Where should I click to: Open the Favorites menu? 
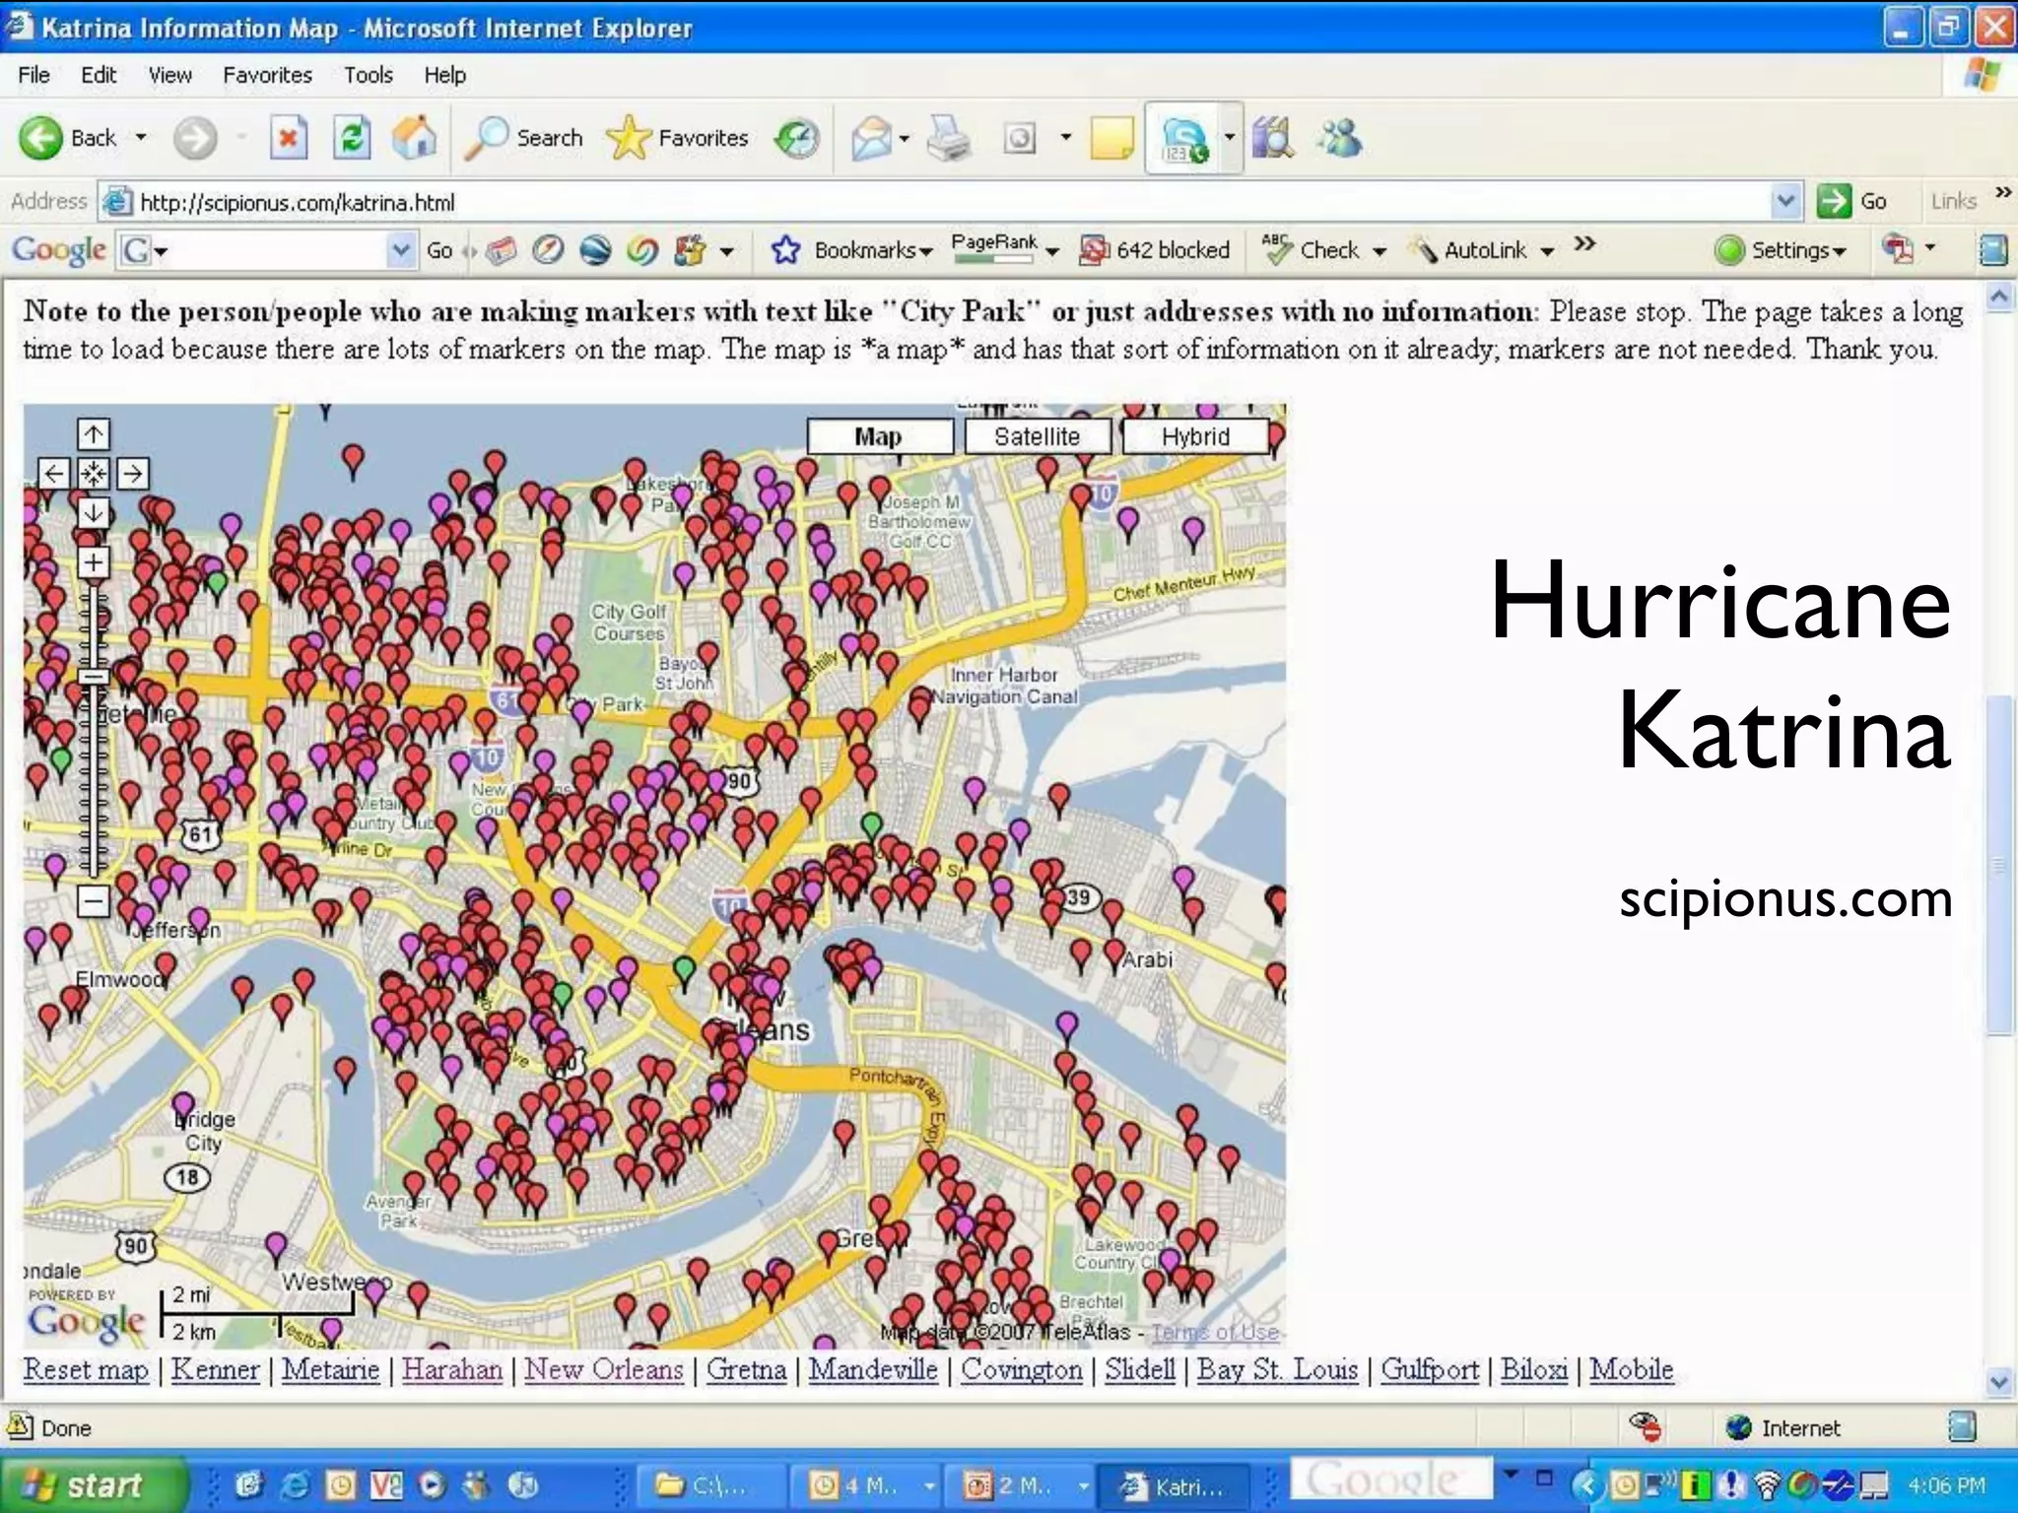267,75
